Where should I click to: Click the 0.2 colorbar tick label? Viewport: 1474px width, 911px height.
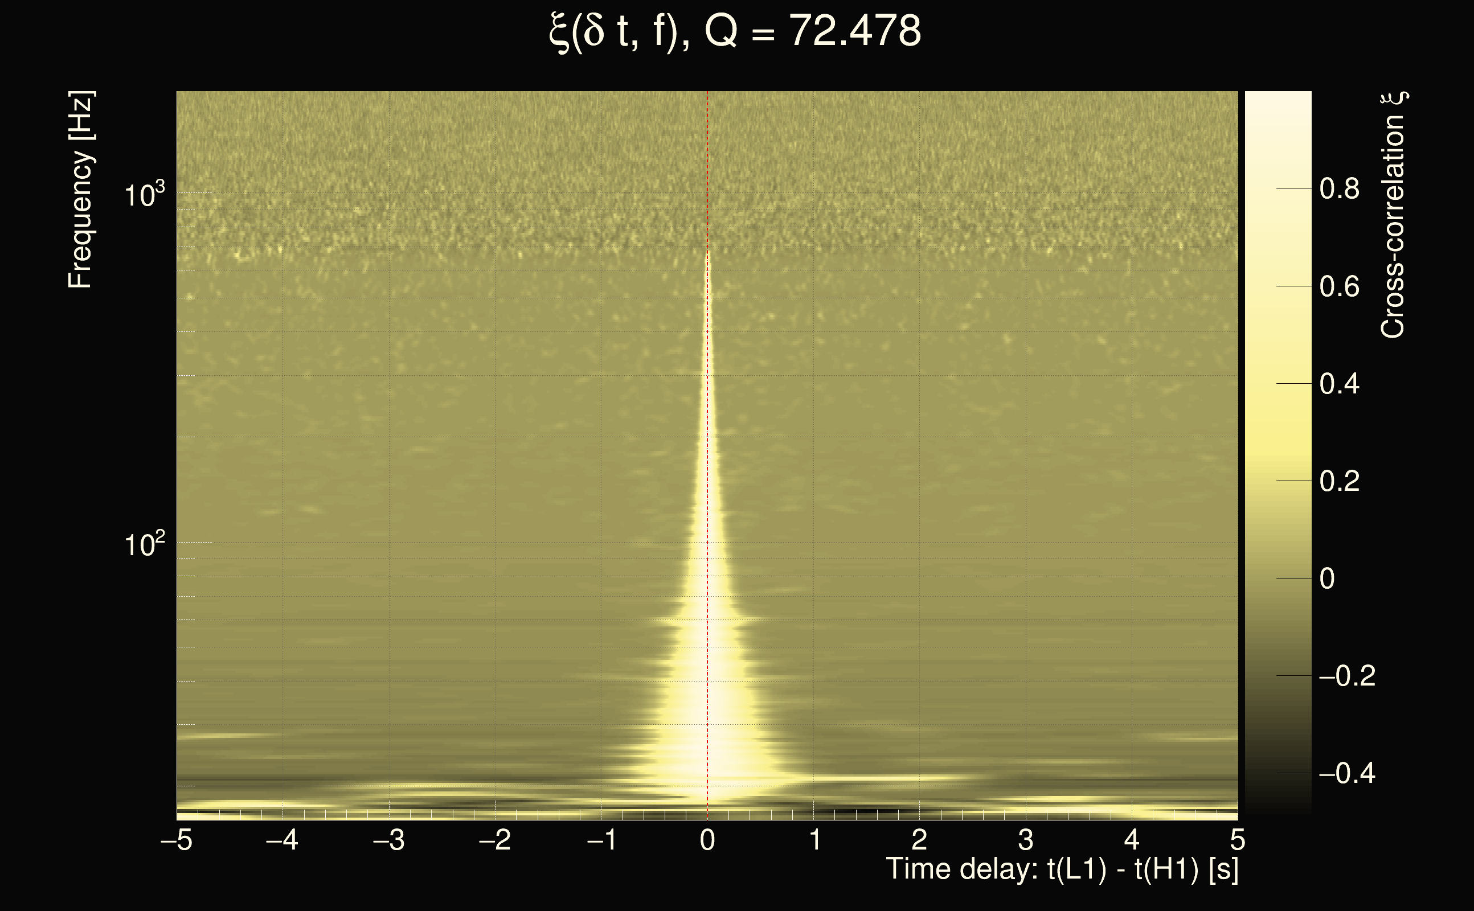1339,482
